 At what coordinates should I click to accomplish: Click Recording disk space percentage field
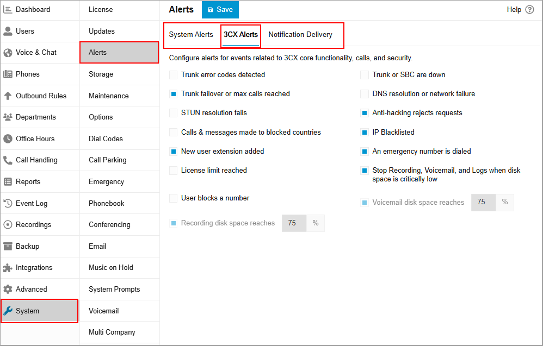pyautogui.click(x=294, y=223)
